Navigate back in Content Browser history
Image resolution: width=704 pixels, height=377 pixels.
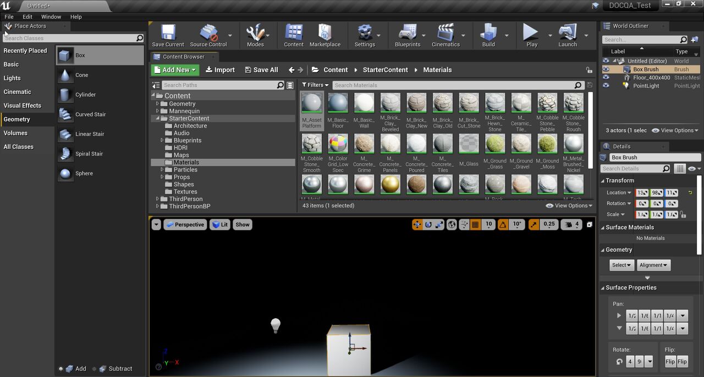click(x=291, y=70)
